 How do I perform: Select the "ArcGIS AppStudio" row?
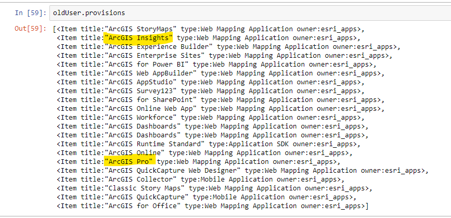pos(211,82)
